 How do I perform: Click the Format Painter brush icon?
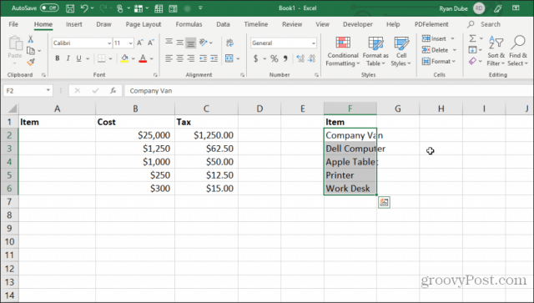click(x=31, y=62)
